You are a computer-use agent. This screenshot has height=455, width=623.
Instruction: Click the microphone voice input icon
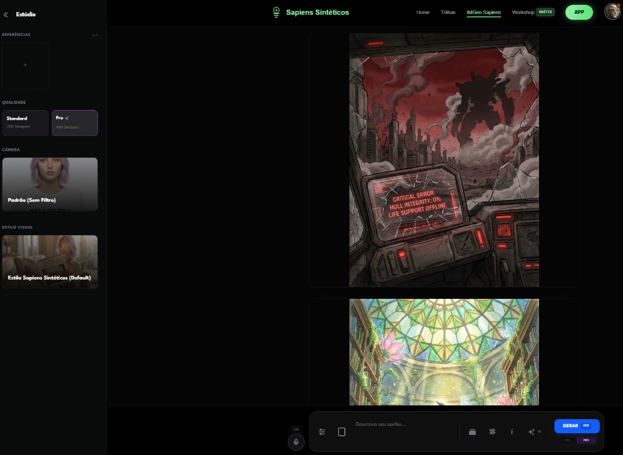[296, 442]
